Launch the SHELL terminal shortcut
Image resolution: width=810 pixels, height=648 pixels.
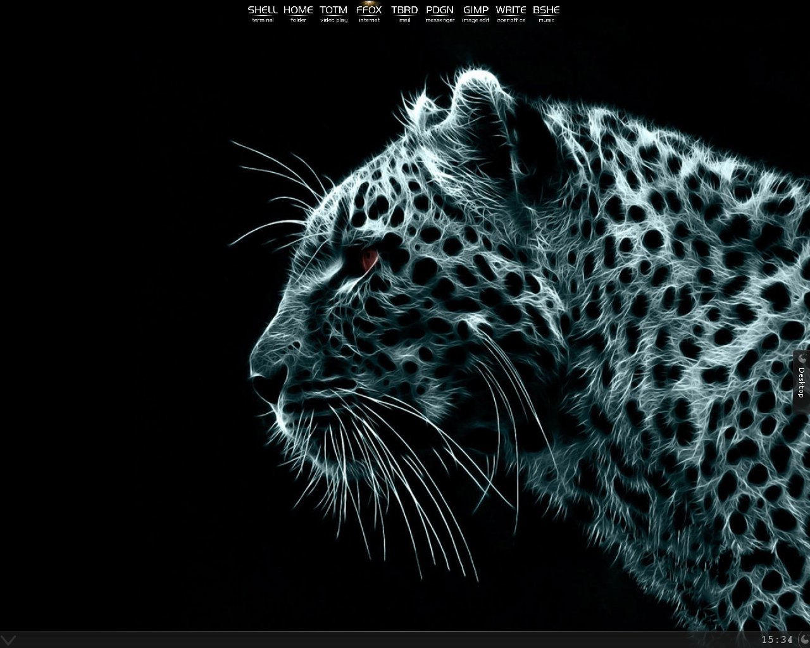tap(263, 13)
